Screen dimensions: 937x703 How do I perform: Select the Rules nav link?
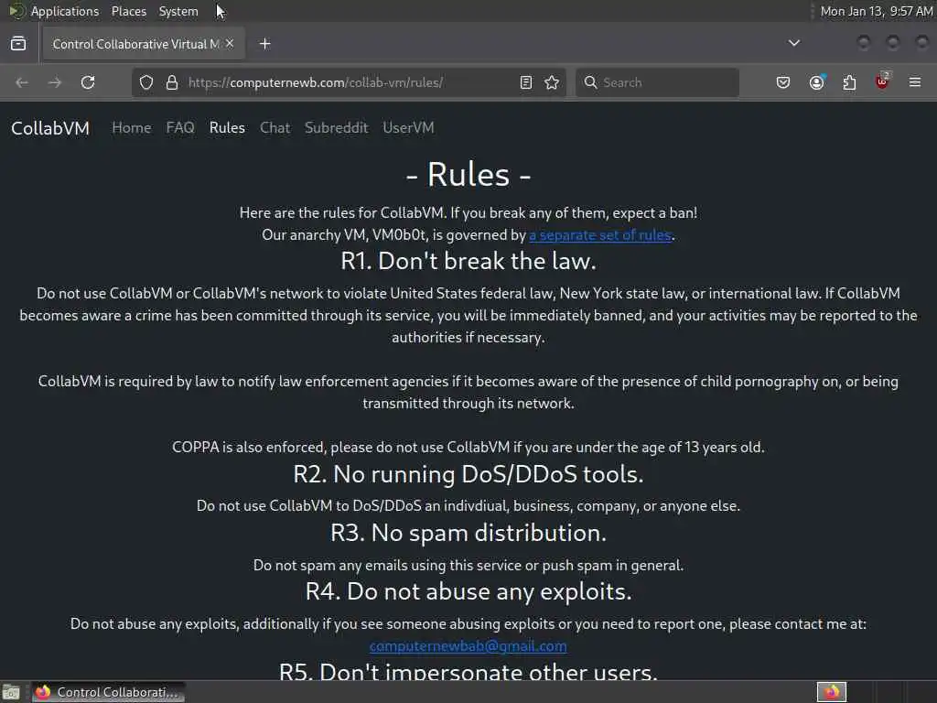pyautogui.click(x=227, y=128)
